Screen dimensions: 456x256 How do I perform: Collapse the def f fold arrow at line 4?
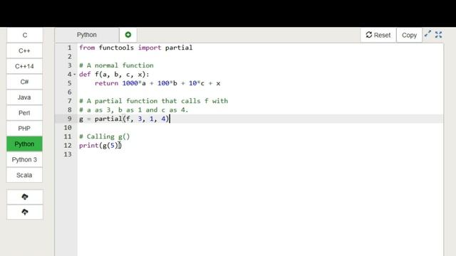point(74,74)
